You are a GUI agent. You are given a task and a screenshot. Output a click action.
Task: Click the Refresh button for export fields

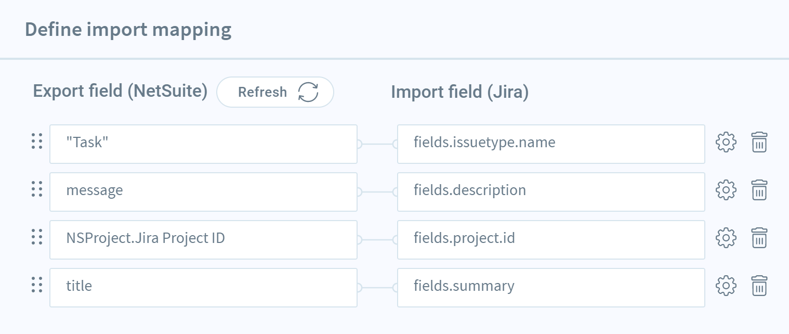click(275, 92)
